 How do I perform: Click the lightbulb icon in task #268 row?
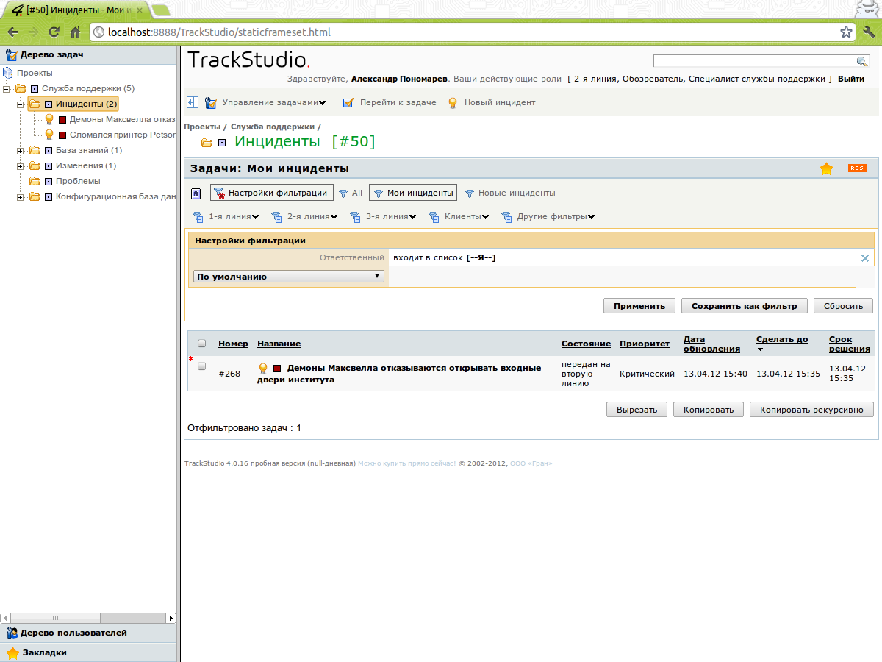click(263, 369)
